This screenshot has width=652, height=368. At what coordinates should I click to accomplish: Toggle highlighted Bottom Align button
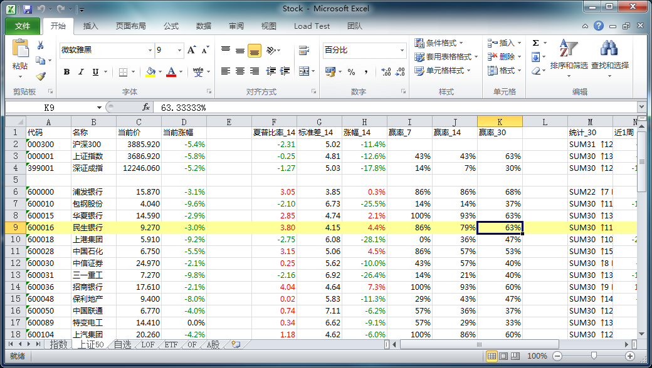tap(255, 50)
